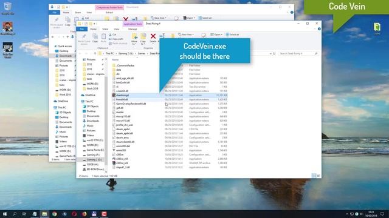This screenshot has width=389, height=218.
Task: Switch to the Share tab in Dead Rising 4 window
Action: click(105, 29)
